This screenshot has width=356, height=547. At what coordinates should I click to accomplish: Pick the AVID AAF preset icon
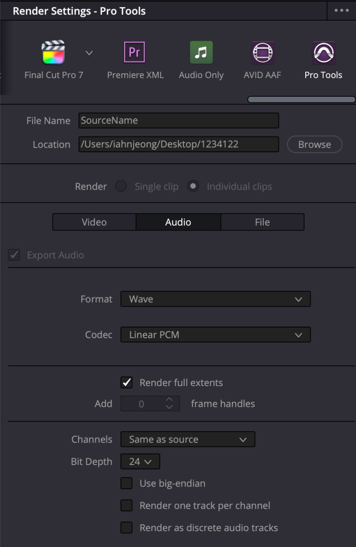pos(263,53)
